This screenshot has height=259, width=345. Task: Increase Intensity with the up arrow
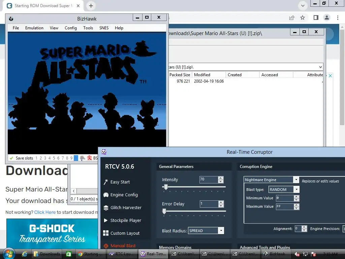[221, 178]
